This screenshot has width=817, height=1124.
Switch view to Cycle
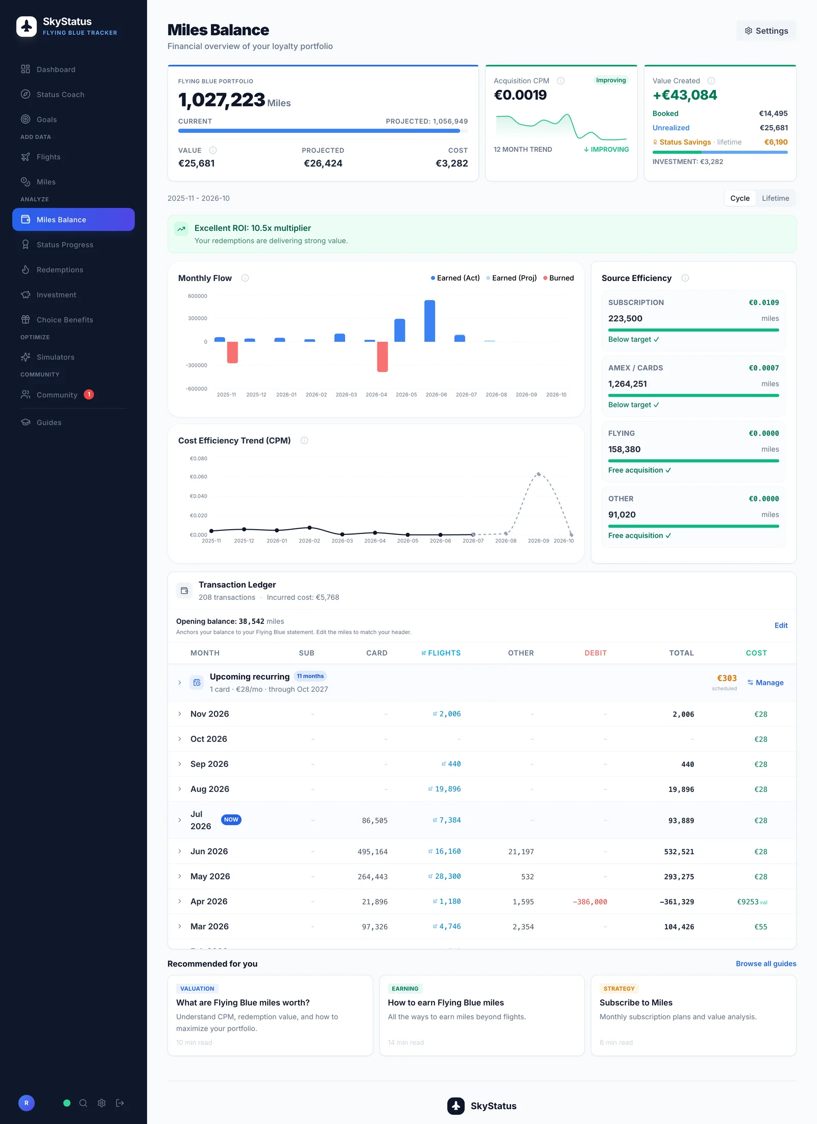pyautogui.click(x=740, y=198)
